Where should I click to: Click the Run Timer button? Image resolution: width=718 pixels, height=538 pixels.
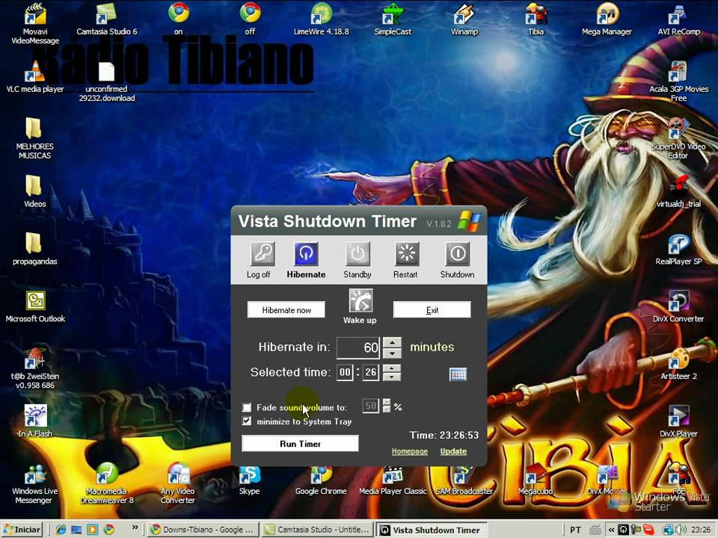[300, 443]
